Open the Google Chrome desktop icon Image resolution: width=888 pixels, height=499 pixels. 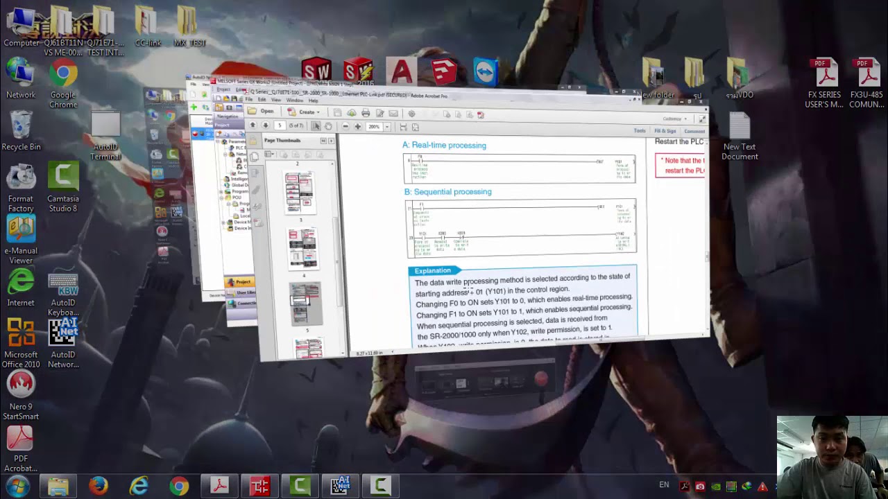coord(63,83)
